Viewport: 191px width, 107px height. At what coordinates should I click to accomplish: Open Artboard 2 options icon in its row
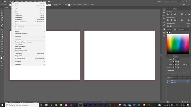click(x=188, y=83)
